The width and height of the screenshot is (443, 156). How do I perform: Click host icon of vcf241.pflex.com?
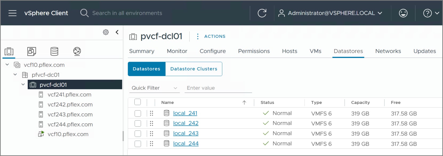(41, 95)
